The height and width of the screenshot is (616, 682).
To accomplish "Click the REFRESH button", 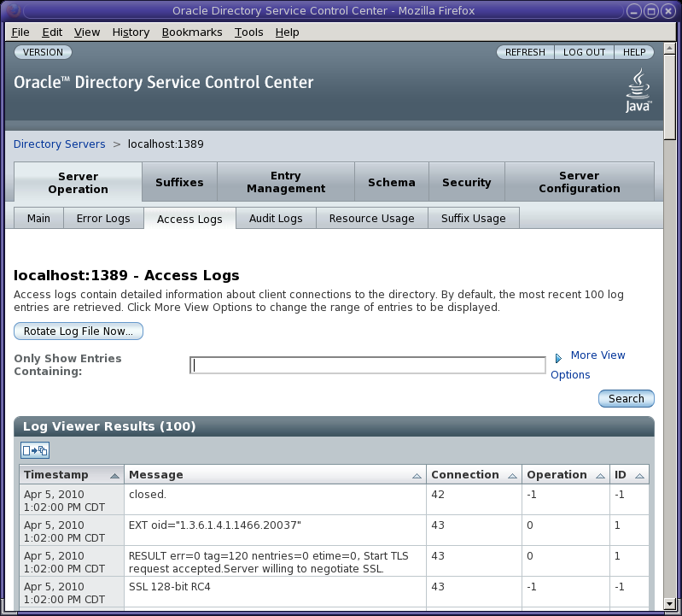I will pos(525,52).
